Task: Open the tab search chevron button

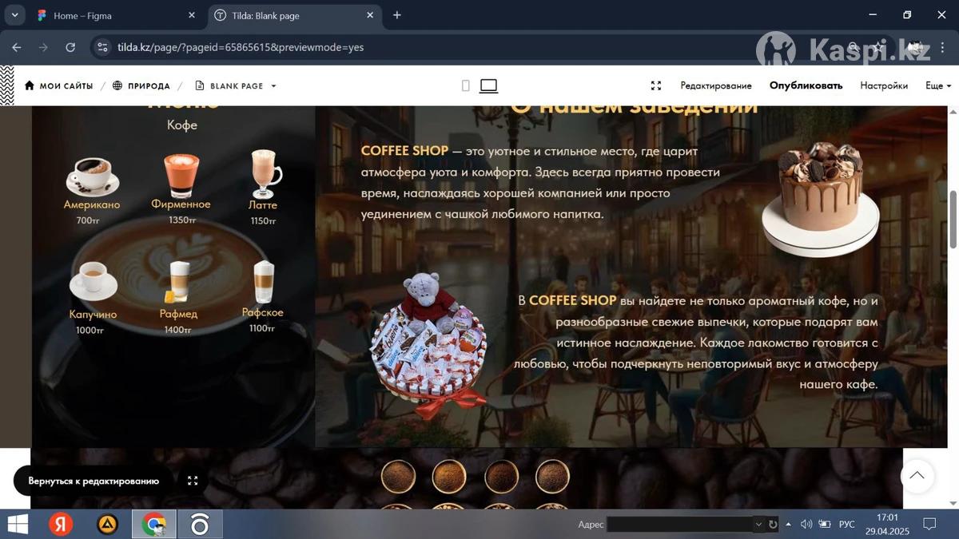Action: pos(14,15)
